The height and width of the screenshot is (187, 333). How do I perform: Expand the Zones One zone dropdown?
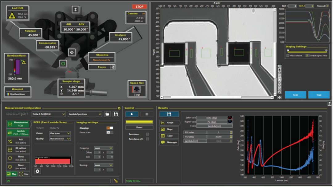click(60, 133)
